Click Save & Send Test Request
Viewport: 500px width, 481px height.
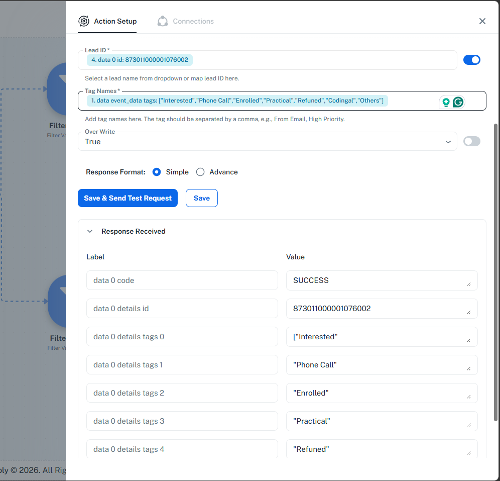click(128, 198)
